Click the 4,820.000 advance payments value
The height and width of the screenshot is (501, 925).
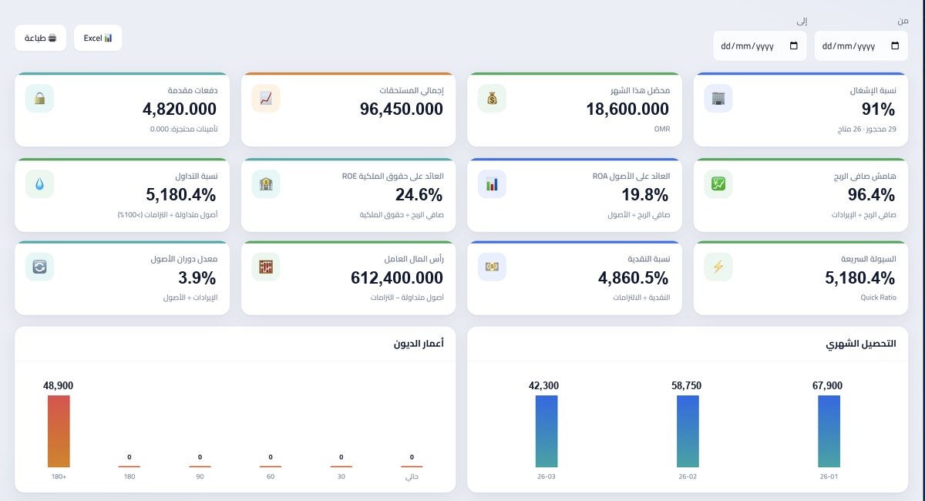click(x=180, y=109)
